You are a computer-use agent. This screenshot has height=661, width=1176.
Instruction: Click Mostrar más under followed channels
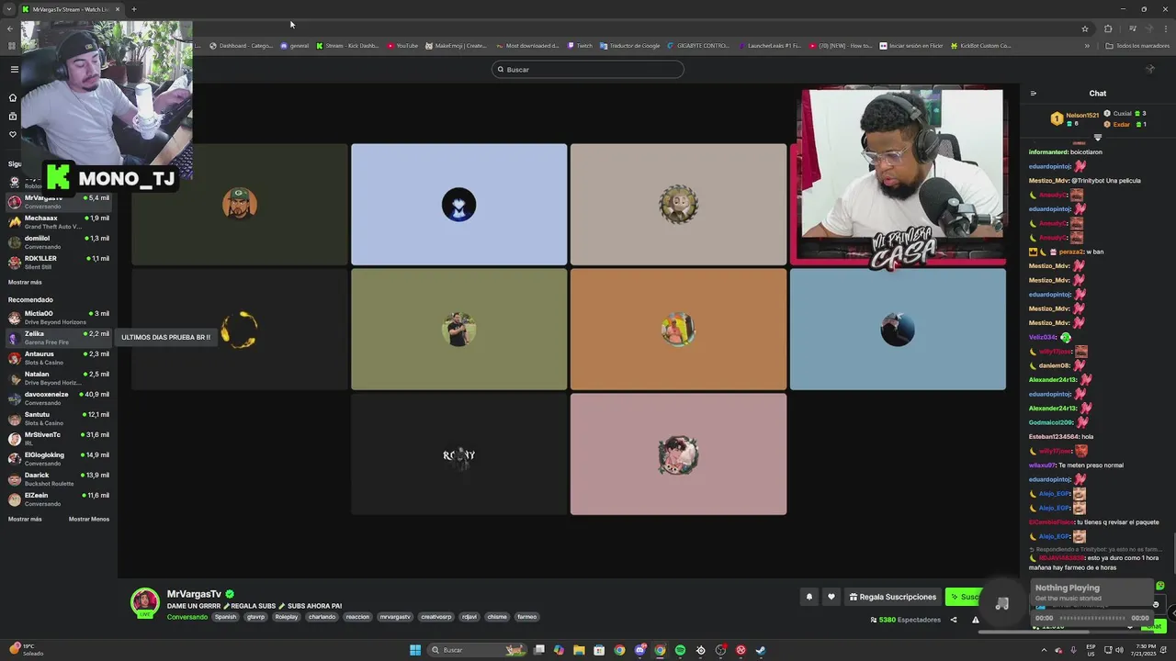click(25, 282)
